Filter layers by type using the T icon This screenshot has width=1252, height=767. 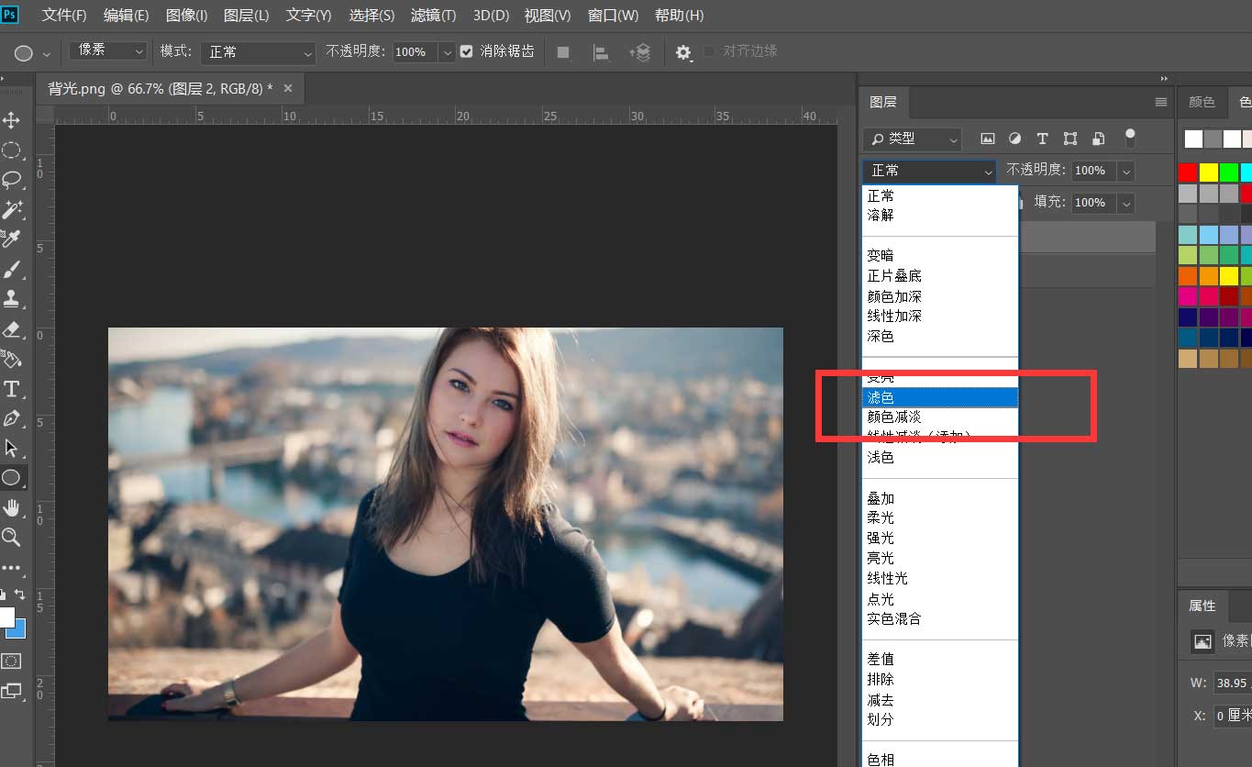tap(1042, 139)
